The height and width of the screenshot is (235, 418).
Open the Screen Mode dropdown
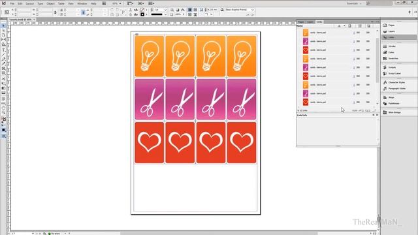pos(141,4)
